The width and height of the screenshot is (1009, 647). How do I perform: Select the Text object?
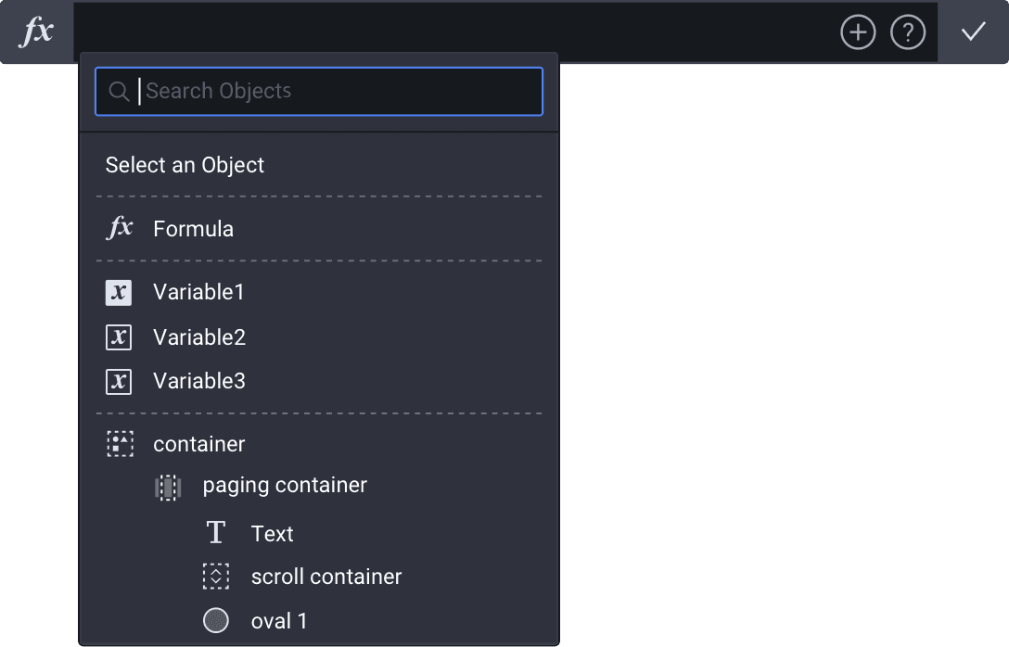pos(271,532)
